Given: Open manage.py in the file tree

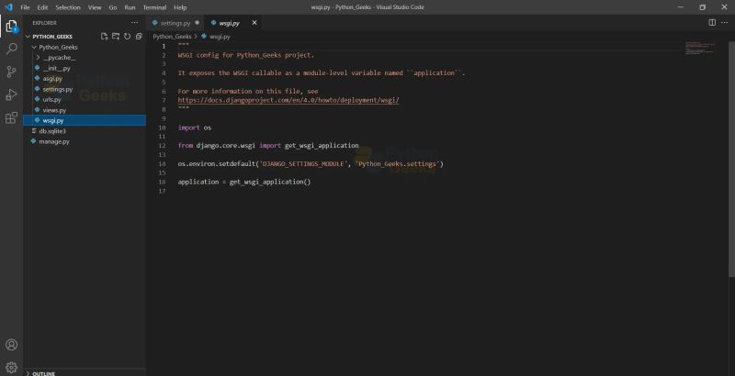Looking at the screenshot, I should click(54, 142).
